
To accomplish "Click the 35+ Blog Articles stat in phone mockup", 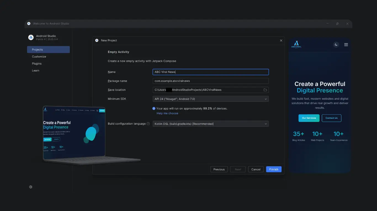I will coord(299,136).
